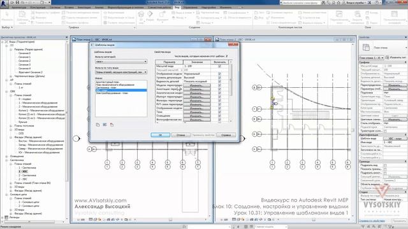This screenshot has height=229, width=408.
Task: Toggle Включить checkbox for Видимость деталей
Action: click(x=219, y=81)
